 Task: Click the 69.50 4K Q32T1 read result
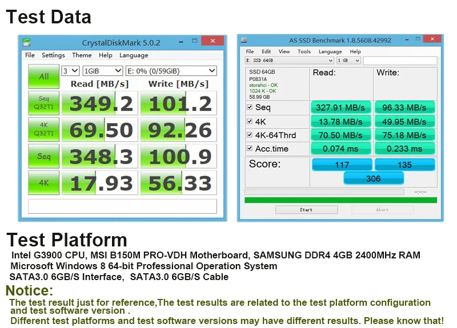click(99, 129)
